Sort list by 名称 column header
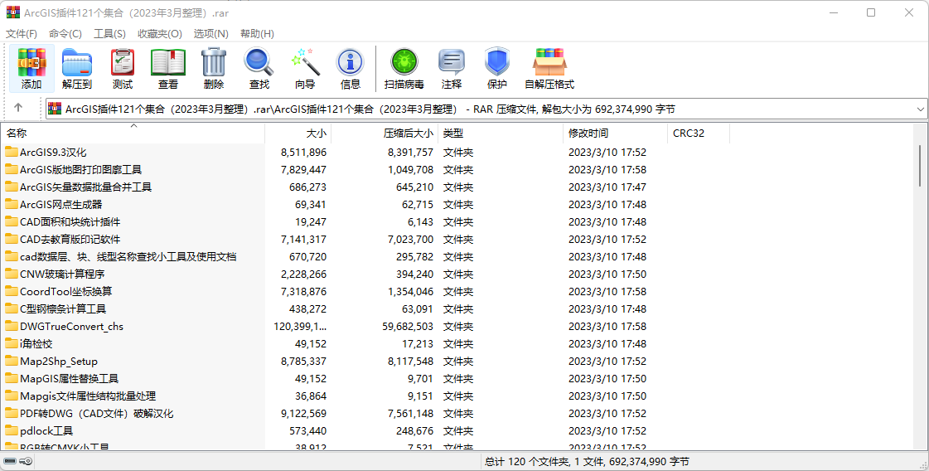Viewport: 929px width, 471px height. tap(17, 133)
